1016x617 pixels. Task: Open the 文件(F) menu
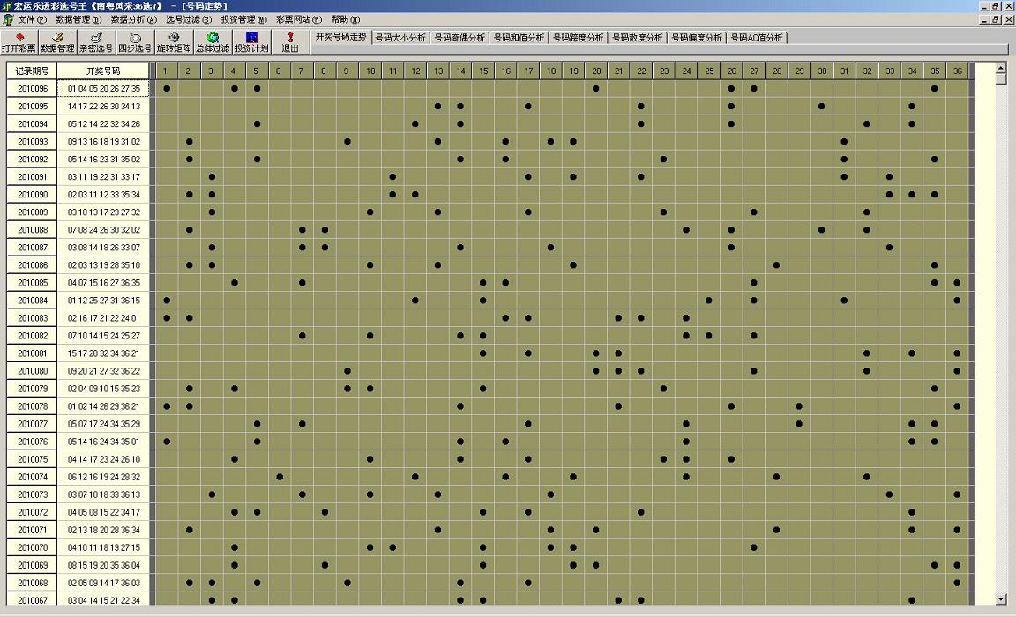point(33,19)
